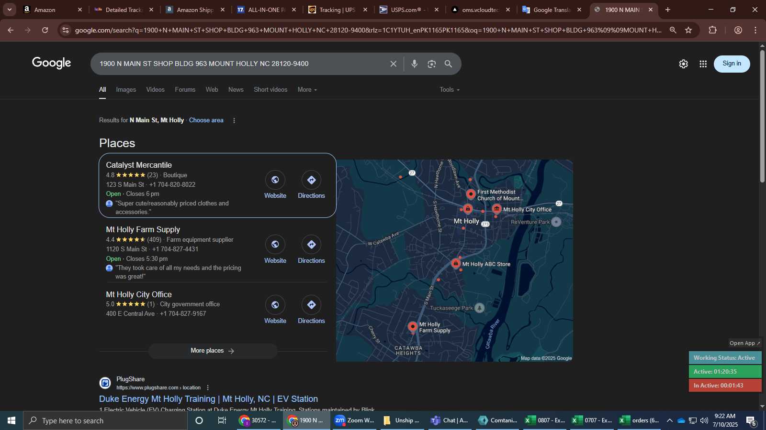Open Duke Energy Mt Holly Training result link
Viewport: 766px width, 430px height.
pos(208,399)
